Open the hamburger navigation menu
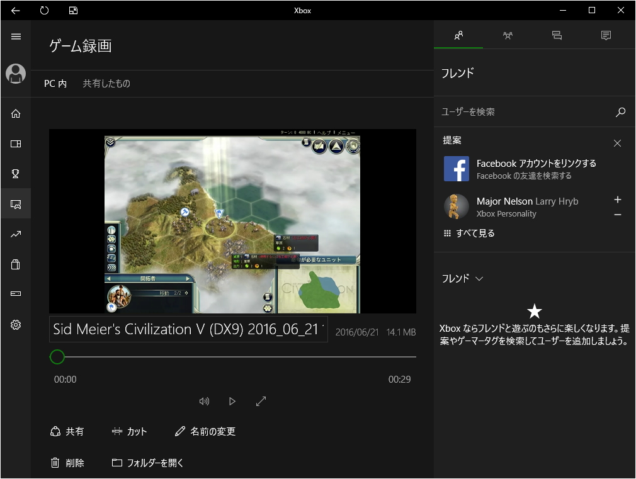Image resolution: width=636 pixels, height=479 pixels. pyautogui.click(x=16, y=37)
